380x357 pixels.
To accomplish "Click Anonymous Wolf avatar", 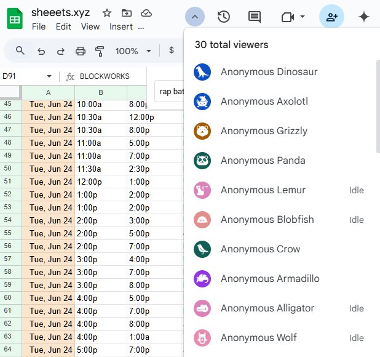I will (x=202, y=338).
